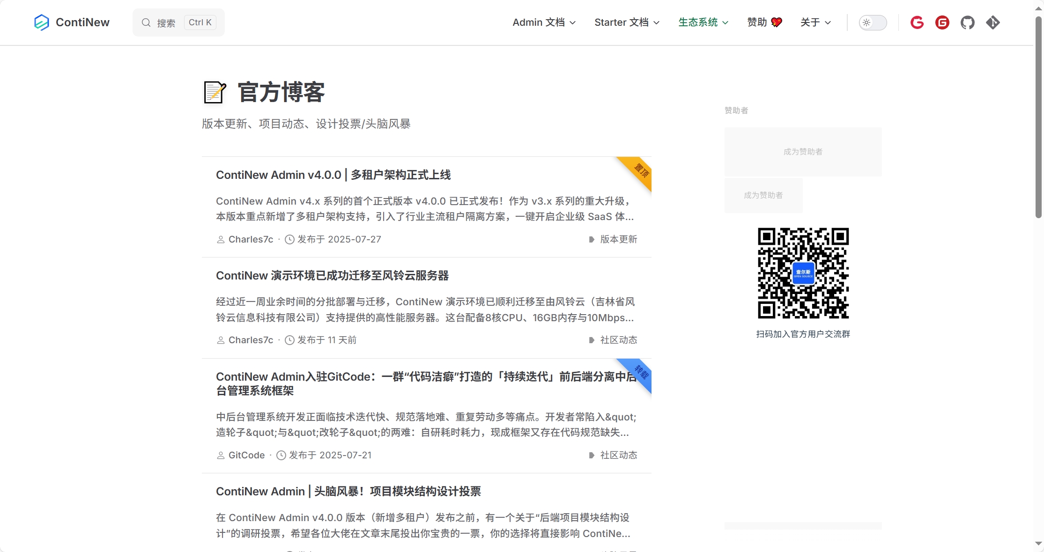Focus the 搜索 search field

[178, 22]
